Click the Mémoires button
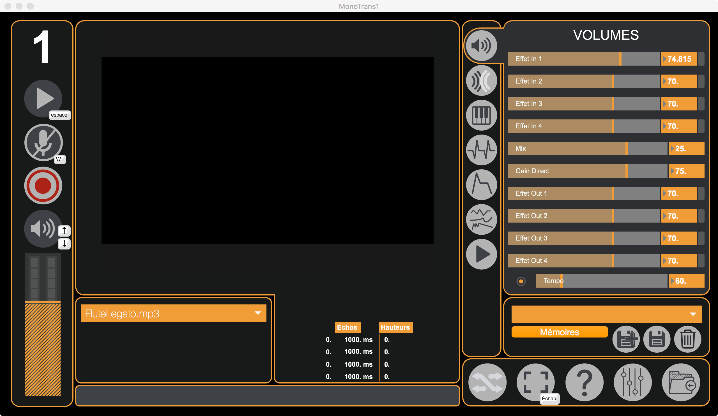 (559, 332)
